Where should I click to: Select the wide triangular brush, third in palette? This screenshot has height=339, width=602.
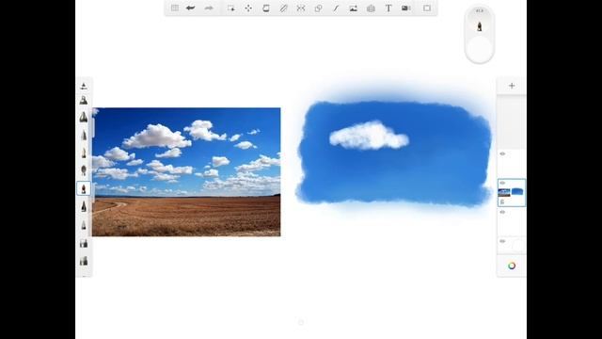point(84,117)
